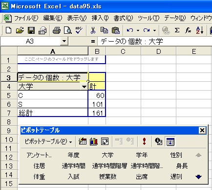Click the New workbook icon
The width and height of the screenshot is (212, 190).
[8, 30]
